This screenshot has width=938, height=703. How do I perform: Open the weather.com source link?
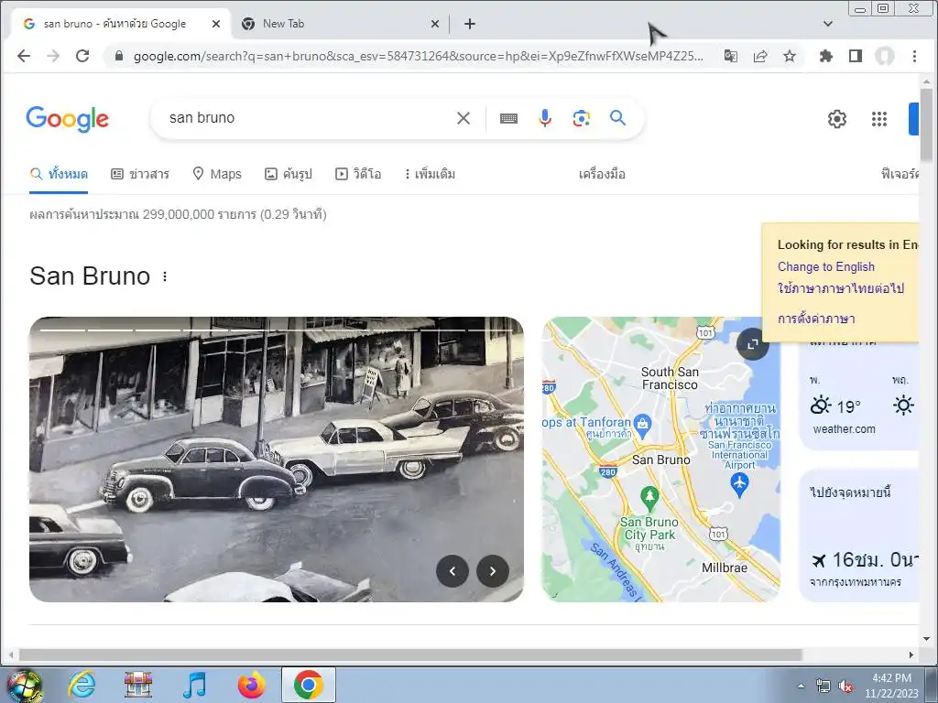tap(844, 429)
